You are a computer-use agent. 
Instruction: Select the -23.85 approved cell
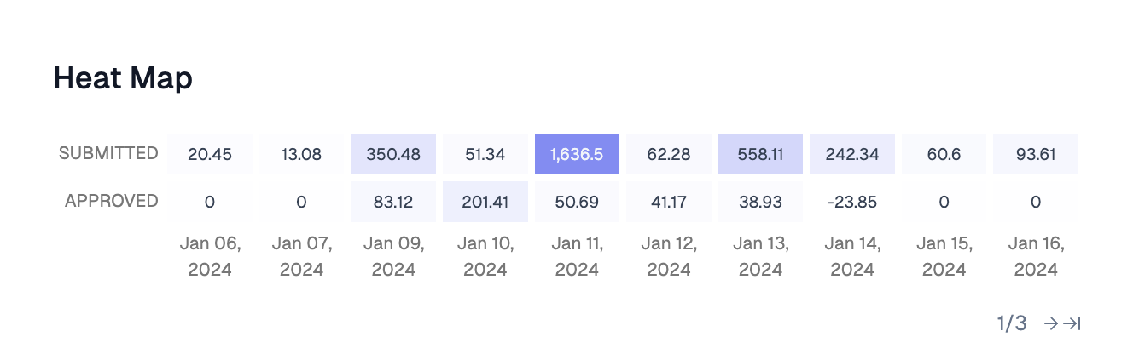(x=852, y=202)
